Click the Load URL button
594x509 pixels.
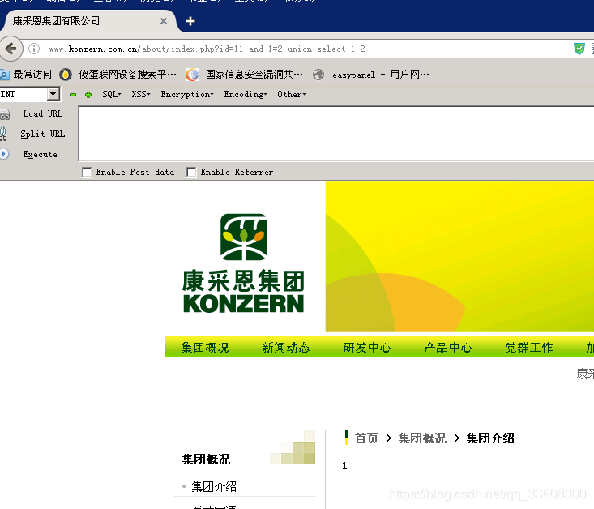tap(42, 113)
